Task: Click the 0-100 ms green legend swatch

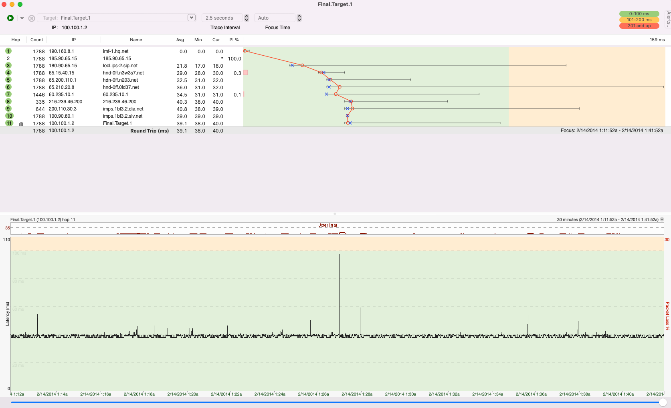Action: click(639, 13)
